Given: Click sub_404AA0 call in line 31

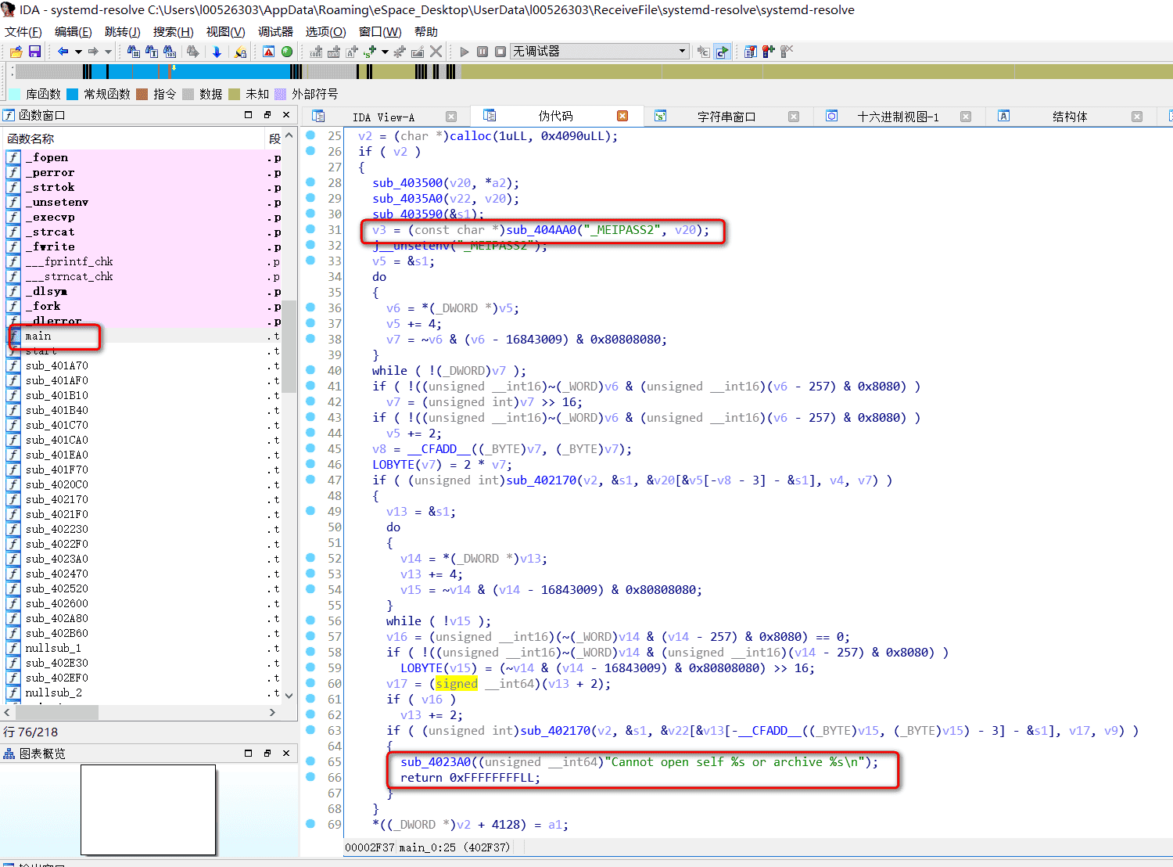Looking at the screenshot, I should (x=541, y=230).
